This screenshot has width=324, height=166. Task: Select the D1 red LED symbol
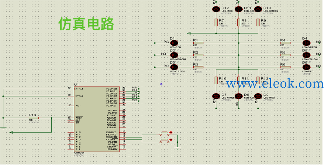[174, 43]
